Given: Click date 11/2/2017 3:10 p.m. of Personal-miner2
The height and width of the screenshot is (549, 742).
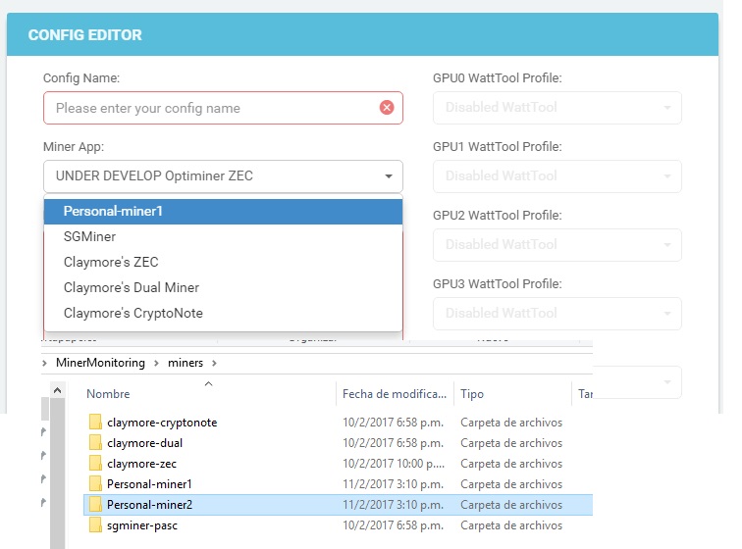Looking at the screenshot, I should point(393,505).
